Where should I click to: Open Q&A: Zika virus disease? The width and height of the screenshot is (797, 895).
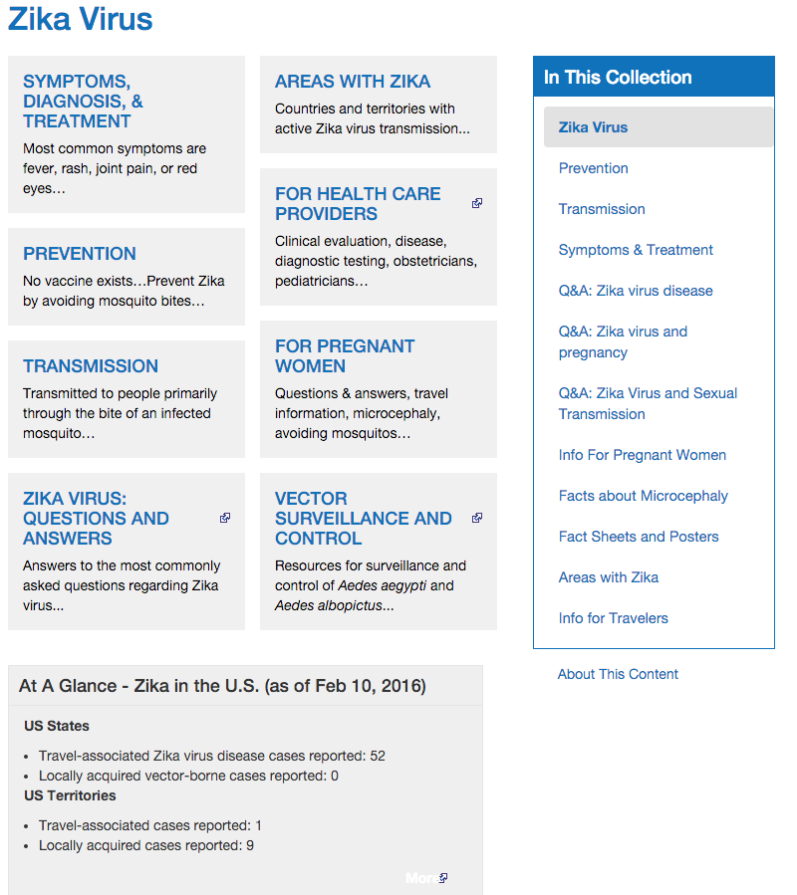tap(636, 291)
